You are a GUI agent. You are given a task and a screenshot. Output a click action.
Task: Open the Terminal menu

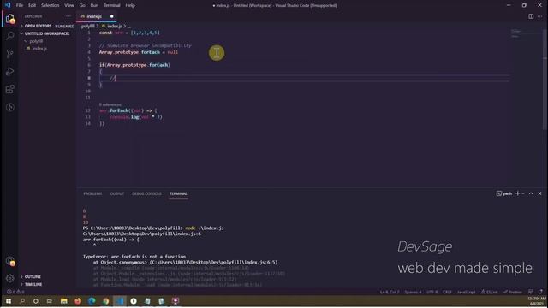coord(112,5)
